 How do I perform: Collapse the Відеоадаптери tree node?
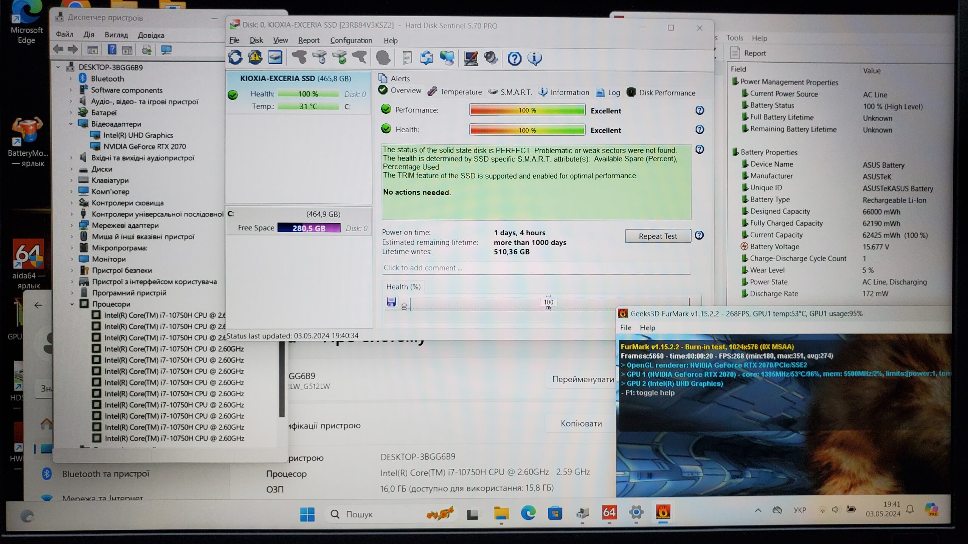(71, 124)
